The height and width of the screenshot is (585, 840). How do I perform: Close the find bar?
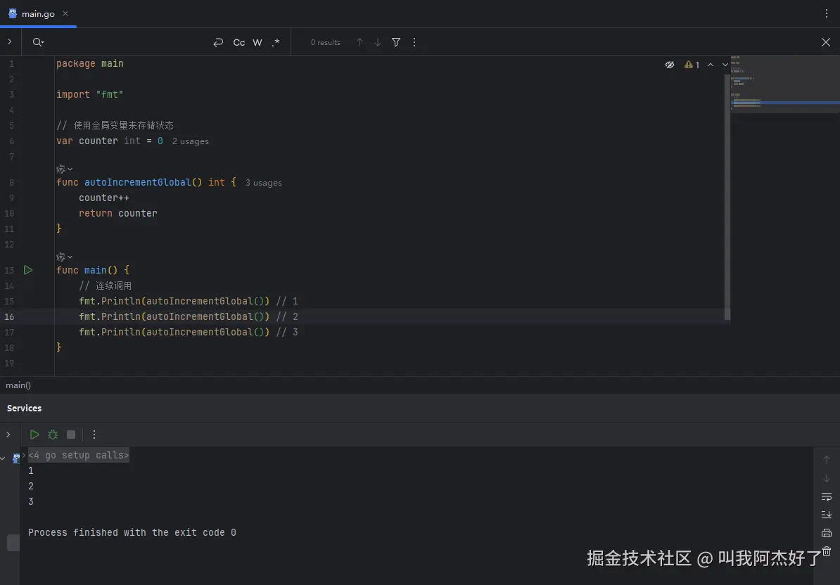click(825, 42)
